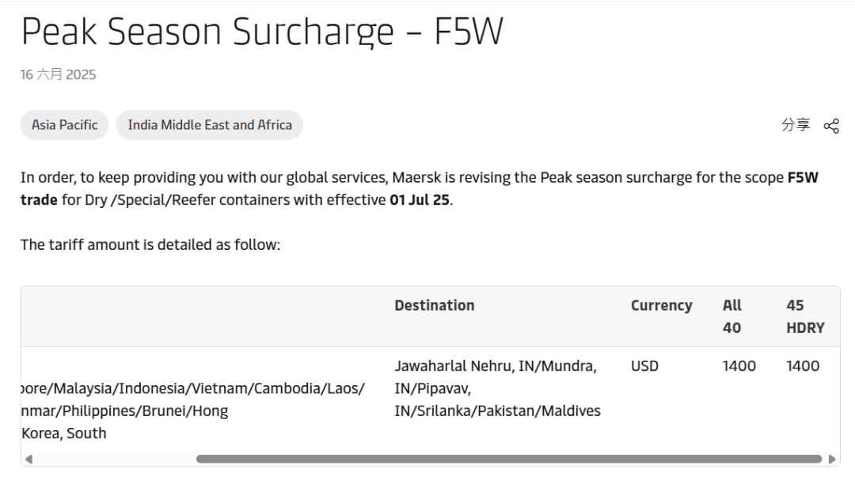Click the 分享 share label

pos(796,125)
